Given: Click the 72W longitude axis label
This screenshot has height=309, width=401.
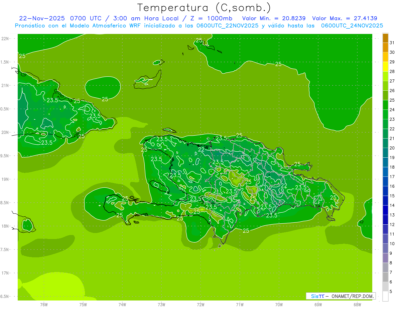Looking at the screenshot, I should (x=200, y=304).
